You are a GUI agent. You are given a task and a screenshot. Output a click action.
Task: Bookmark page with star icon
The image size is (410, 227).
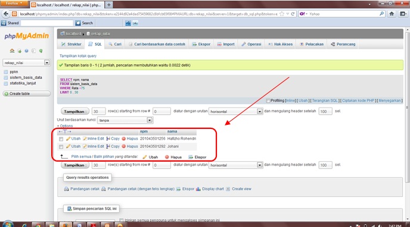tap(282, 14)
